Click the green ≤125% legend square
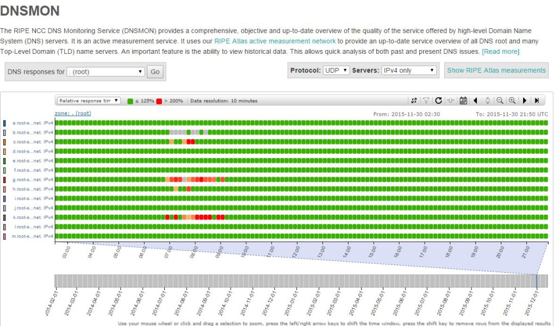 (x=130, y=101)
